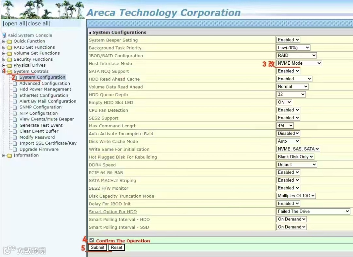
Task: Open the Disk Write Cache Mode dropdown
Action: point(288,141)
